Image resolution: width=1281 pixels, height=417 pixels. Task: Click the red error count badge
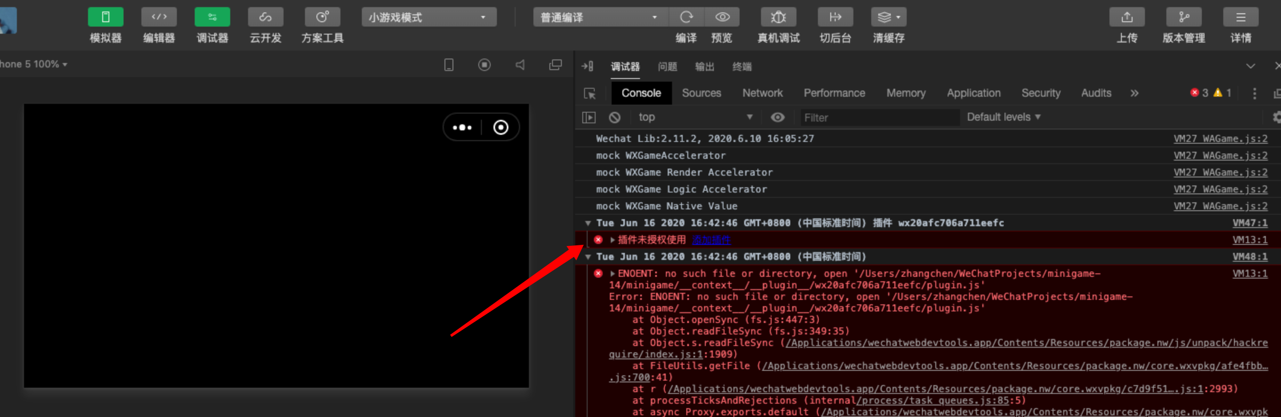coord(1199,93)
